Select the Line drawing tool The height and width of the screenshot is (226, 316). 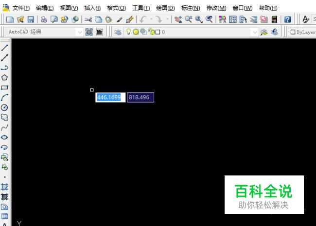coord(4,48)
